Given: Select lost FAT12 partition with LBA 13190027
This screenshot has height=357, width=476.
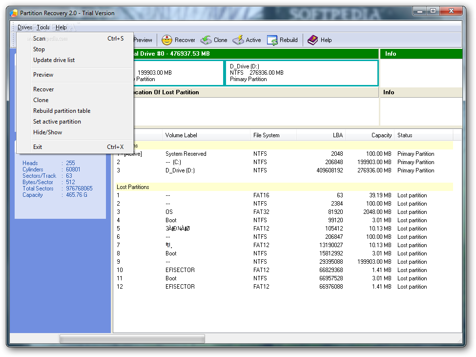Looking at the screenshot, I should [284, 245].
